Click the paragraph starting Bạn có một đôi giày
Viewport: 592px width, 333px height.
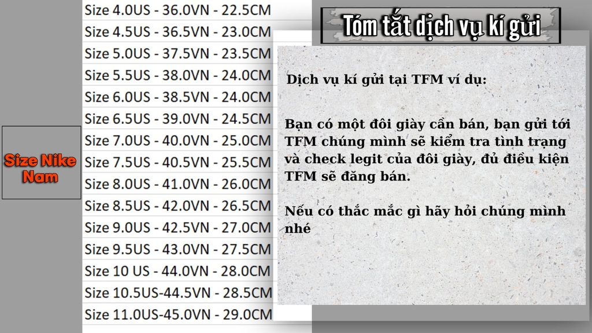(x=427, y=150)
